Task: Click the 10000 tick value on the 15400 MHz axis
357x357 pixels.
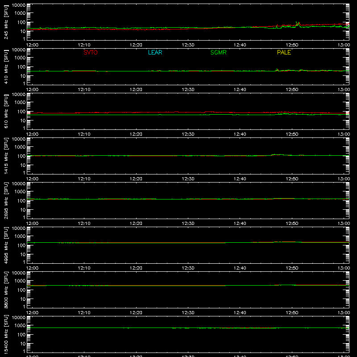Action: pyautogui.click(x=19, y=318)
